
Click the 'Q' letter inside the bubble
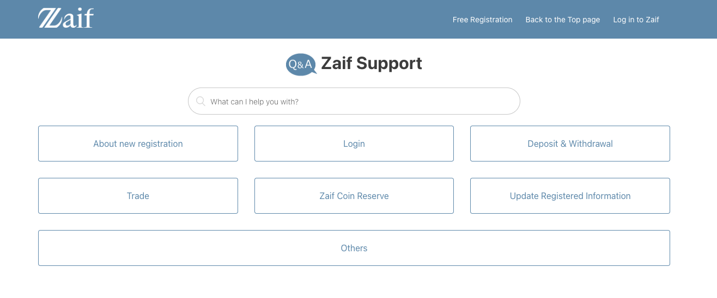pos(293,65)
